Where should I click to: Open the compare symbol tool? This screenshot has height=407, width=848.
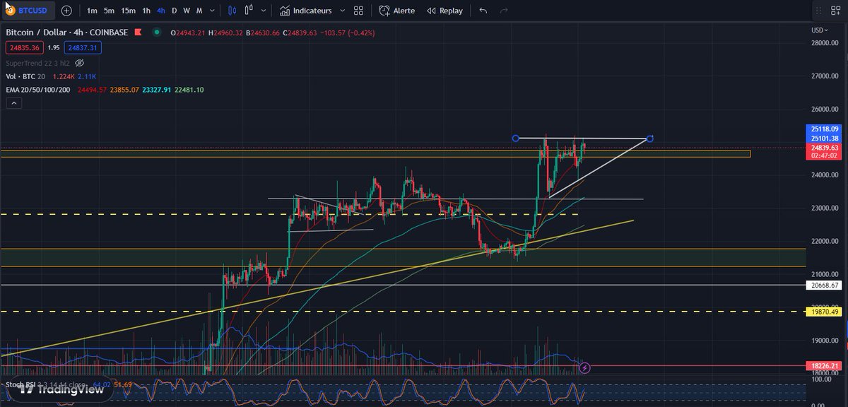point(249,11)
